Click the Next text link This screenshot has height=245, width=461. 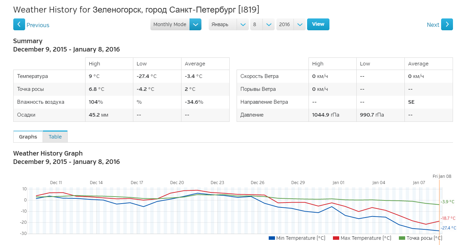(x=433, y=25)
